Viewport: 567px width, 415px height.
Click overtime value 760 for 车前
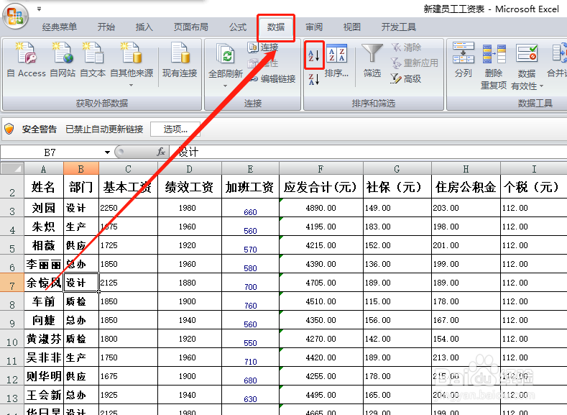pos(250,302)
